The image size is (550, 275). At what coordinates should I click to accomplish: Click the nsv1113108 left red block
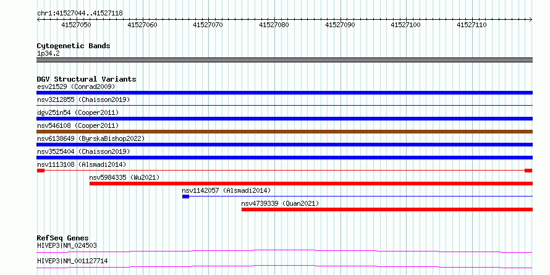tap(41, 171)
